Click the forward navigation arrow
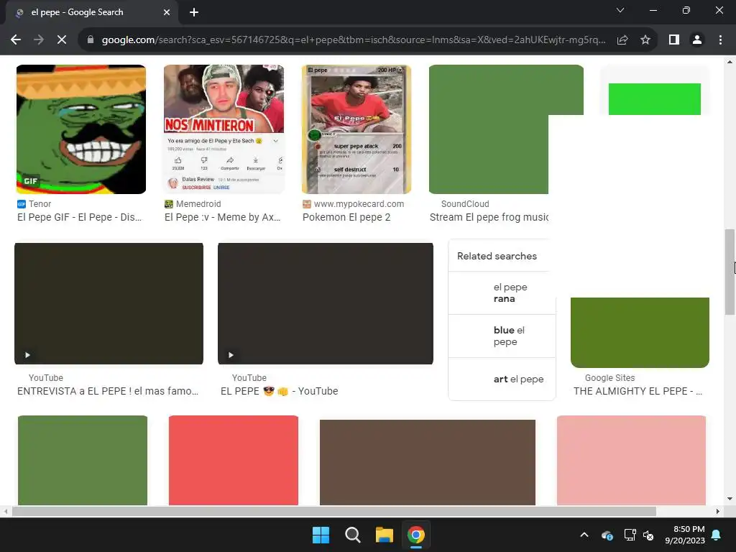 click(x=39, y=40)
